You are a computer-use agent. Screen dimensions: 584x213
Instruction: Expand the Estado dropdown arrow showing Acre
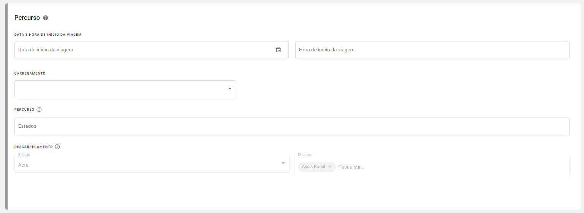pyautogui.click(x=283, y=164)
